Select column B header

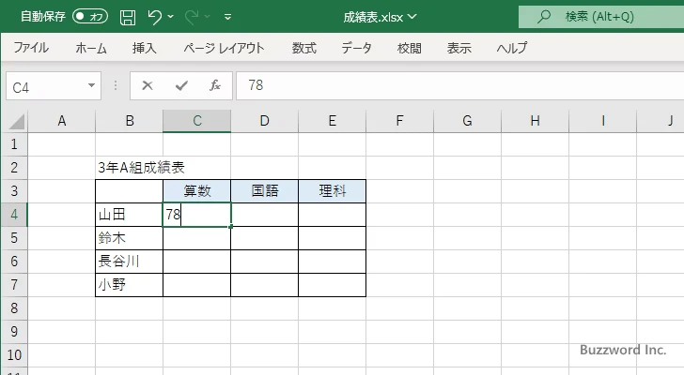[130, 121]
